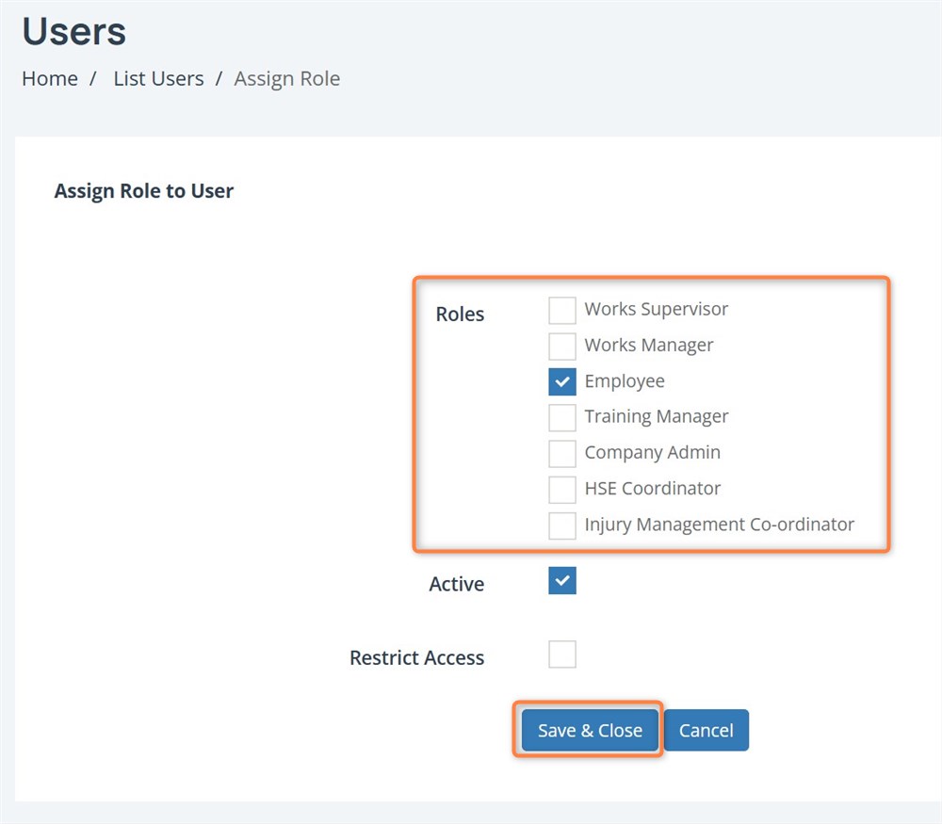Viewport: 942px width, 824px height.
Task: Check the Works Supervisor role checkbox
Action: [562, 310]
